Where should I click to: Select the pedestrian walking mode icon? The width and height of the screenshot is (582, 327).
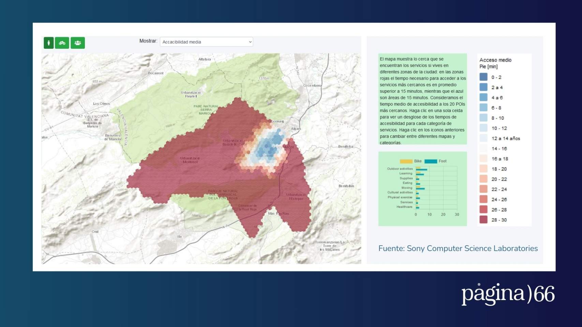[x=49, y=43]
